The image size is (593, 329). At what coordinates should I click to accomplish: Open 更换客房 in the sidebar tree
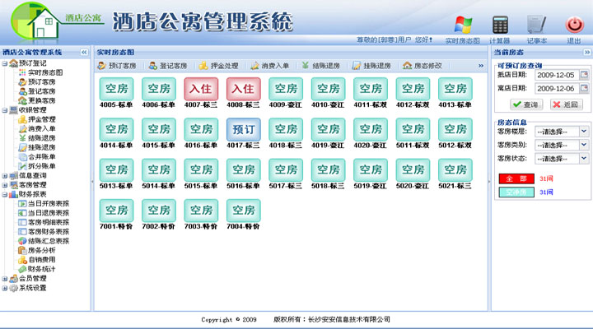pyautogui.click(x=42, y=100)
